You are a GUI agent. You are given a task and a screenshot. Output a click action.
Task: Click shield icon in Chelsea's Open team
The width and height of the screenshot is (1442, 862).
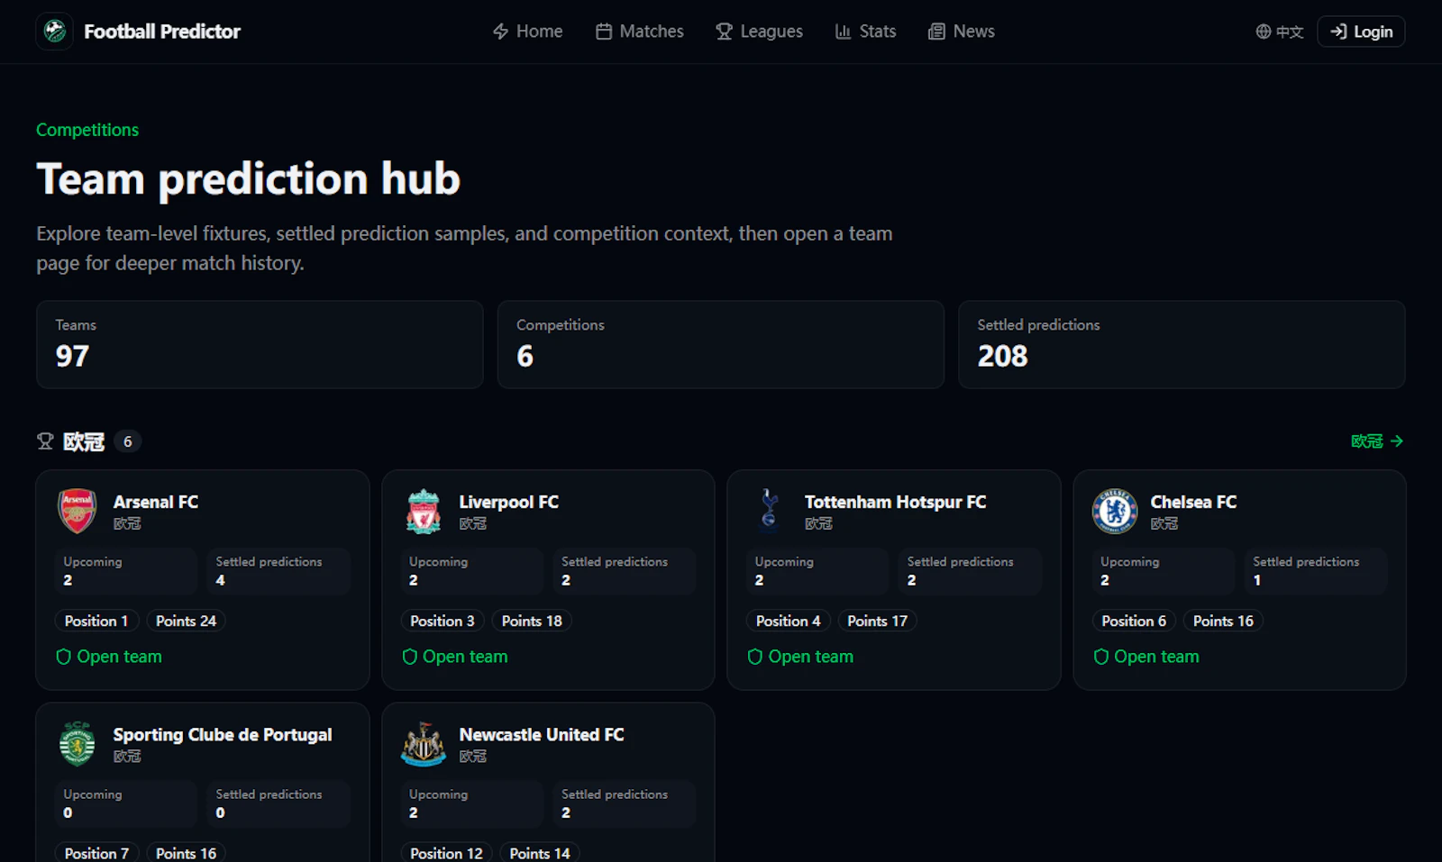pos(1101,657)
